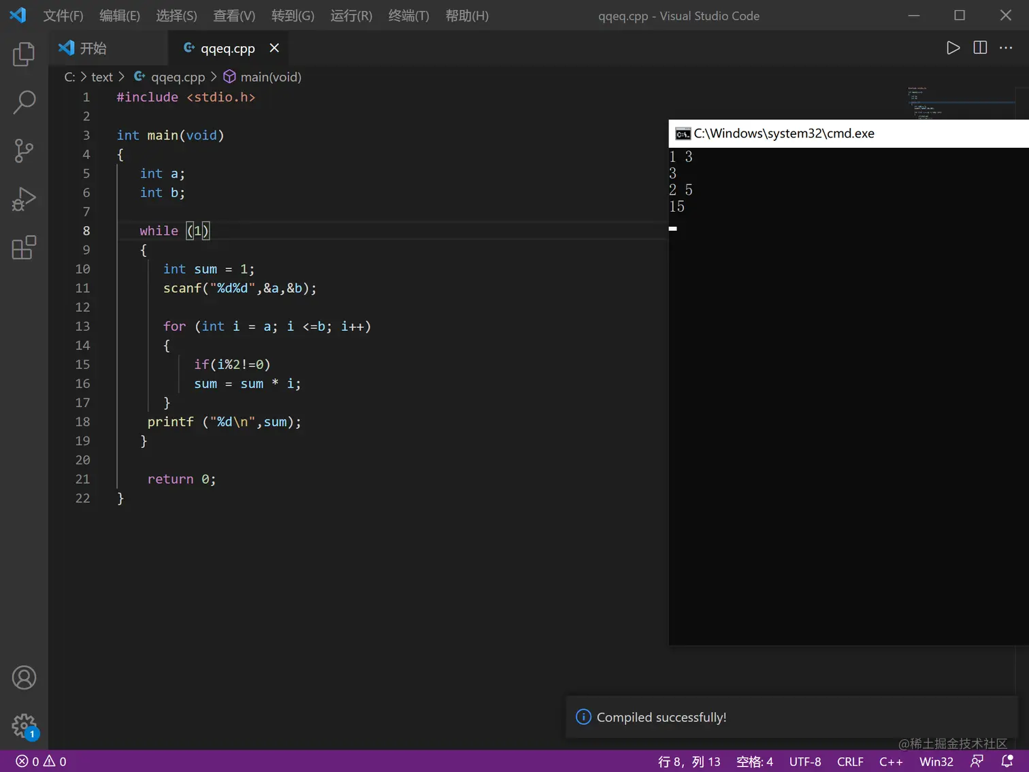Click the scanf("%d%d",&a,&b); line
The image size is (1029, 772).
[x=240, y=288]
